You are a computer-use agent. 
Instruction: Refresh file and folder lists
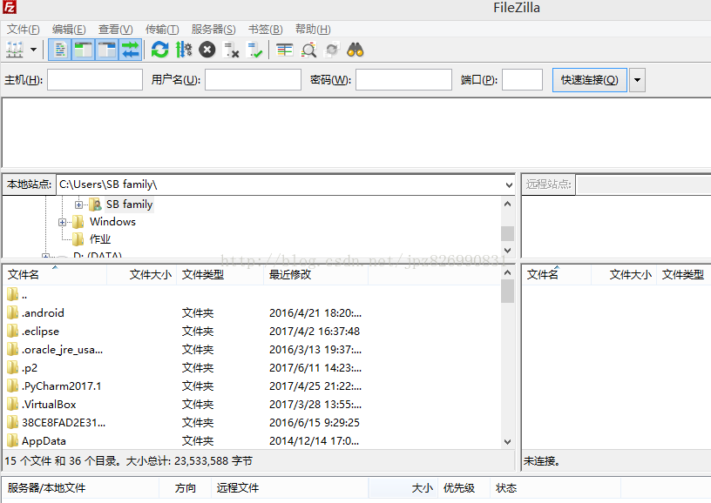[159, 50]
